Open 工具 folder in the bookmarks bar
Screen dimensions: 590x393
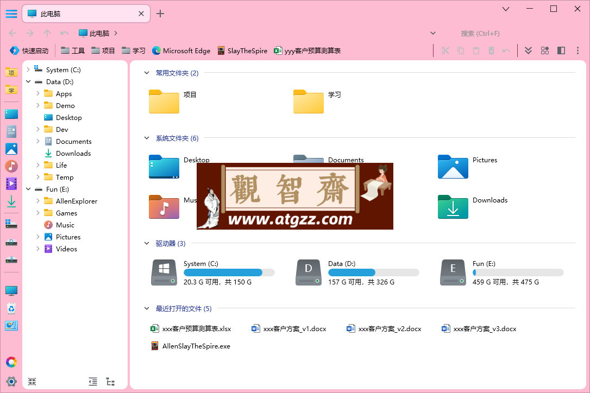click(x=73, y=51)
